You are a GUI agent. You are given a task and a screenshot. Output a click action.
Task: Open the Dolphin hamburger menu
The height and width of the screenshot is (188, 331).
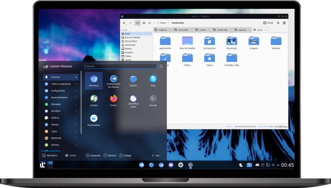(x=284, y=23)
